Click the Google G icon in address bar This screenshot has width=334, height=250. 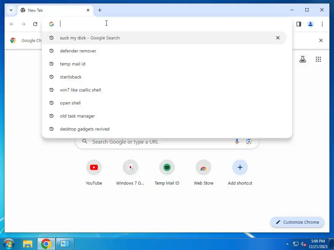pyautogui.click(x=51, y=24)
